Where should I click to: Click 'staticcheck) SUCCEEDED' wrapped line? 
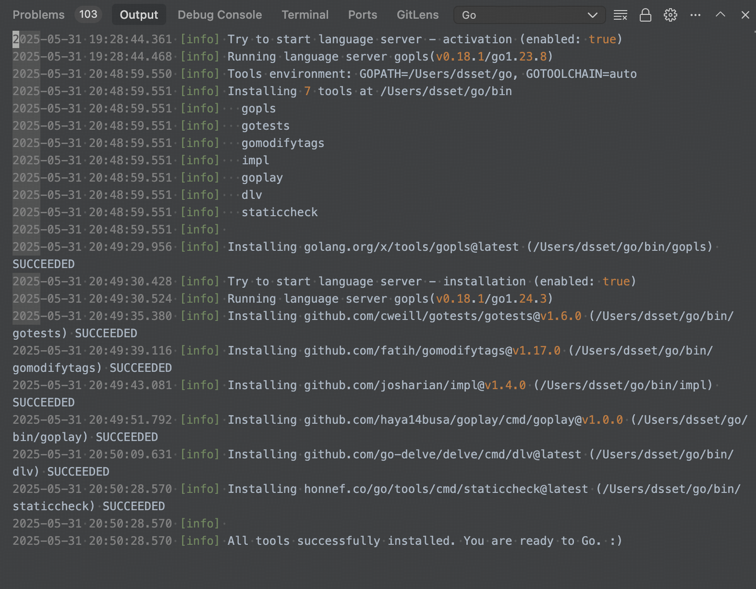(89, 507)
